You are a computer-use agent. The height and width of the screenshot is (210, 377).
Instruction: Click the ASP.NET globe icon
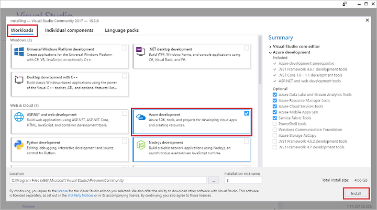(19, 117)
